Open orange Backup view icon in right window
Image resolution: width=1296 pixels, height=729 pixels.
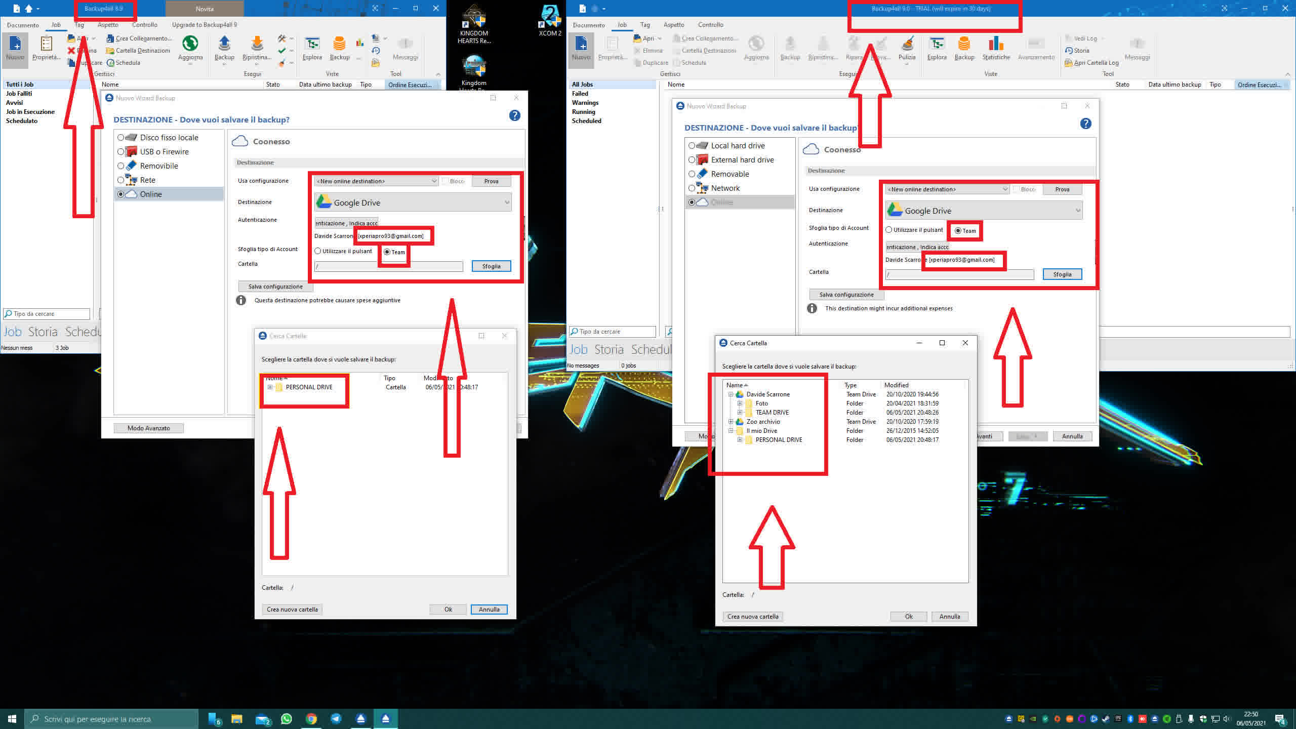coord(964,49)
